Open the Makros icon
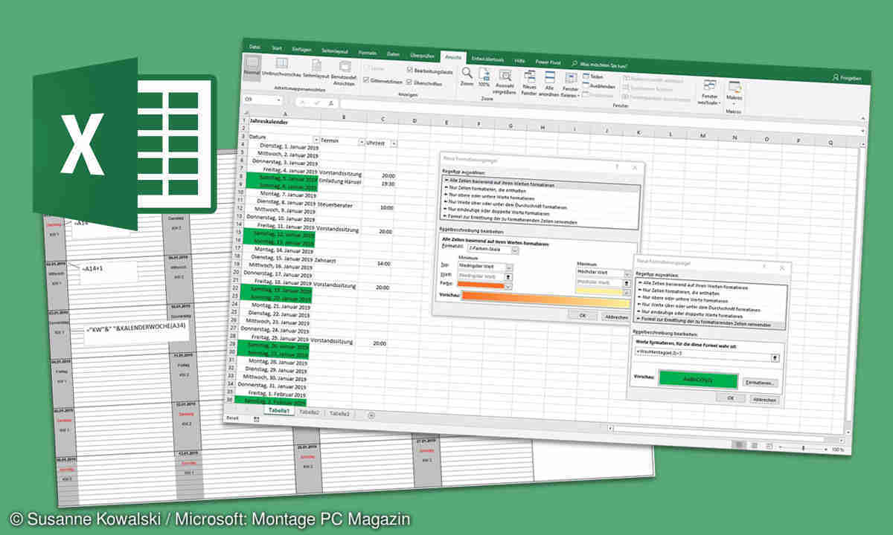The width and height of the screenshot is (893, 535). [x=734, y=88]
